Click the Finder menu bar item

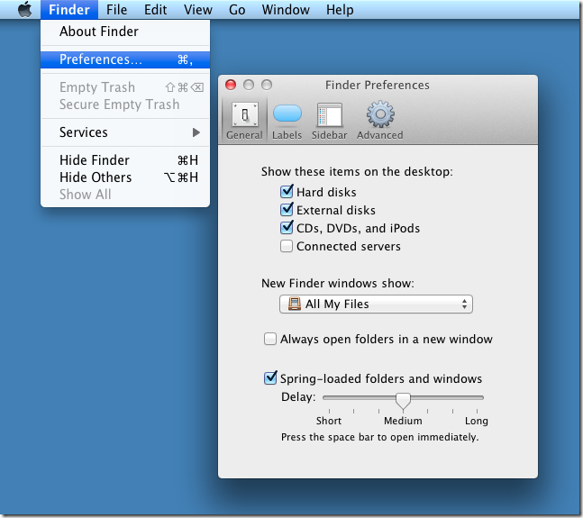69,9
